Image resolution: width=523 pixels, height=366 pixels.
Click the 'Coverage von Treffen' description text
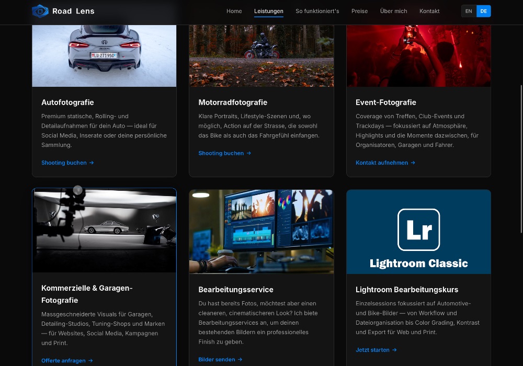(417, 130)
